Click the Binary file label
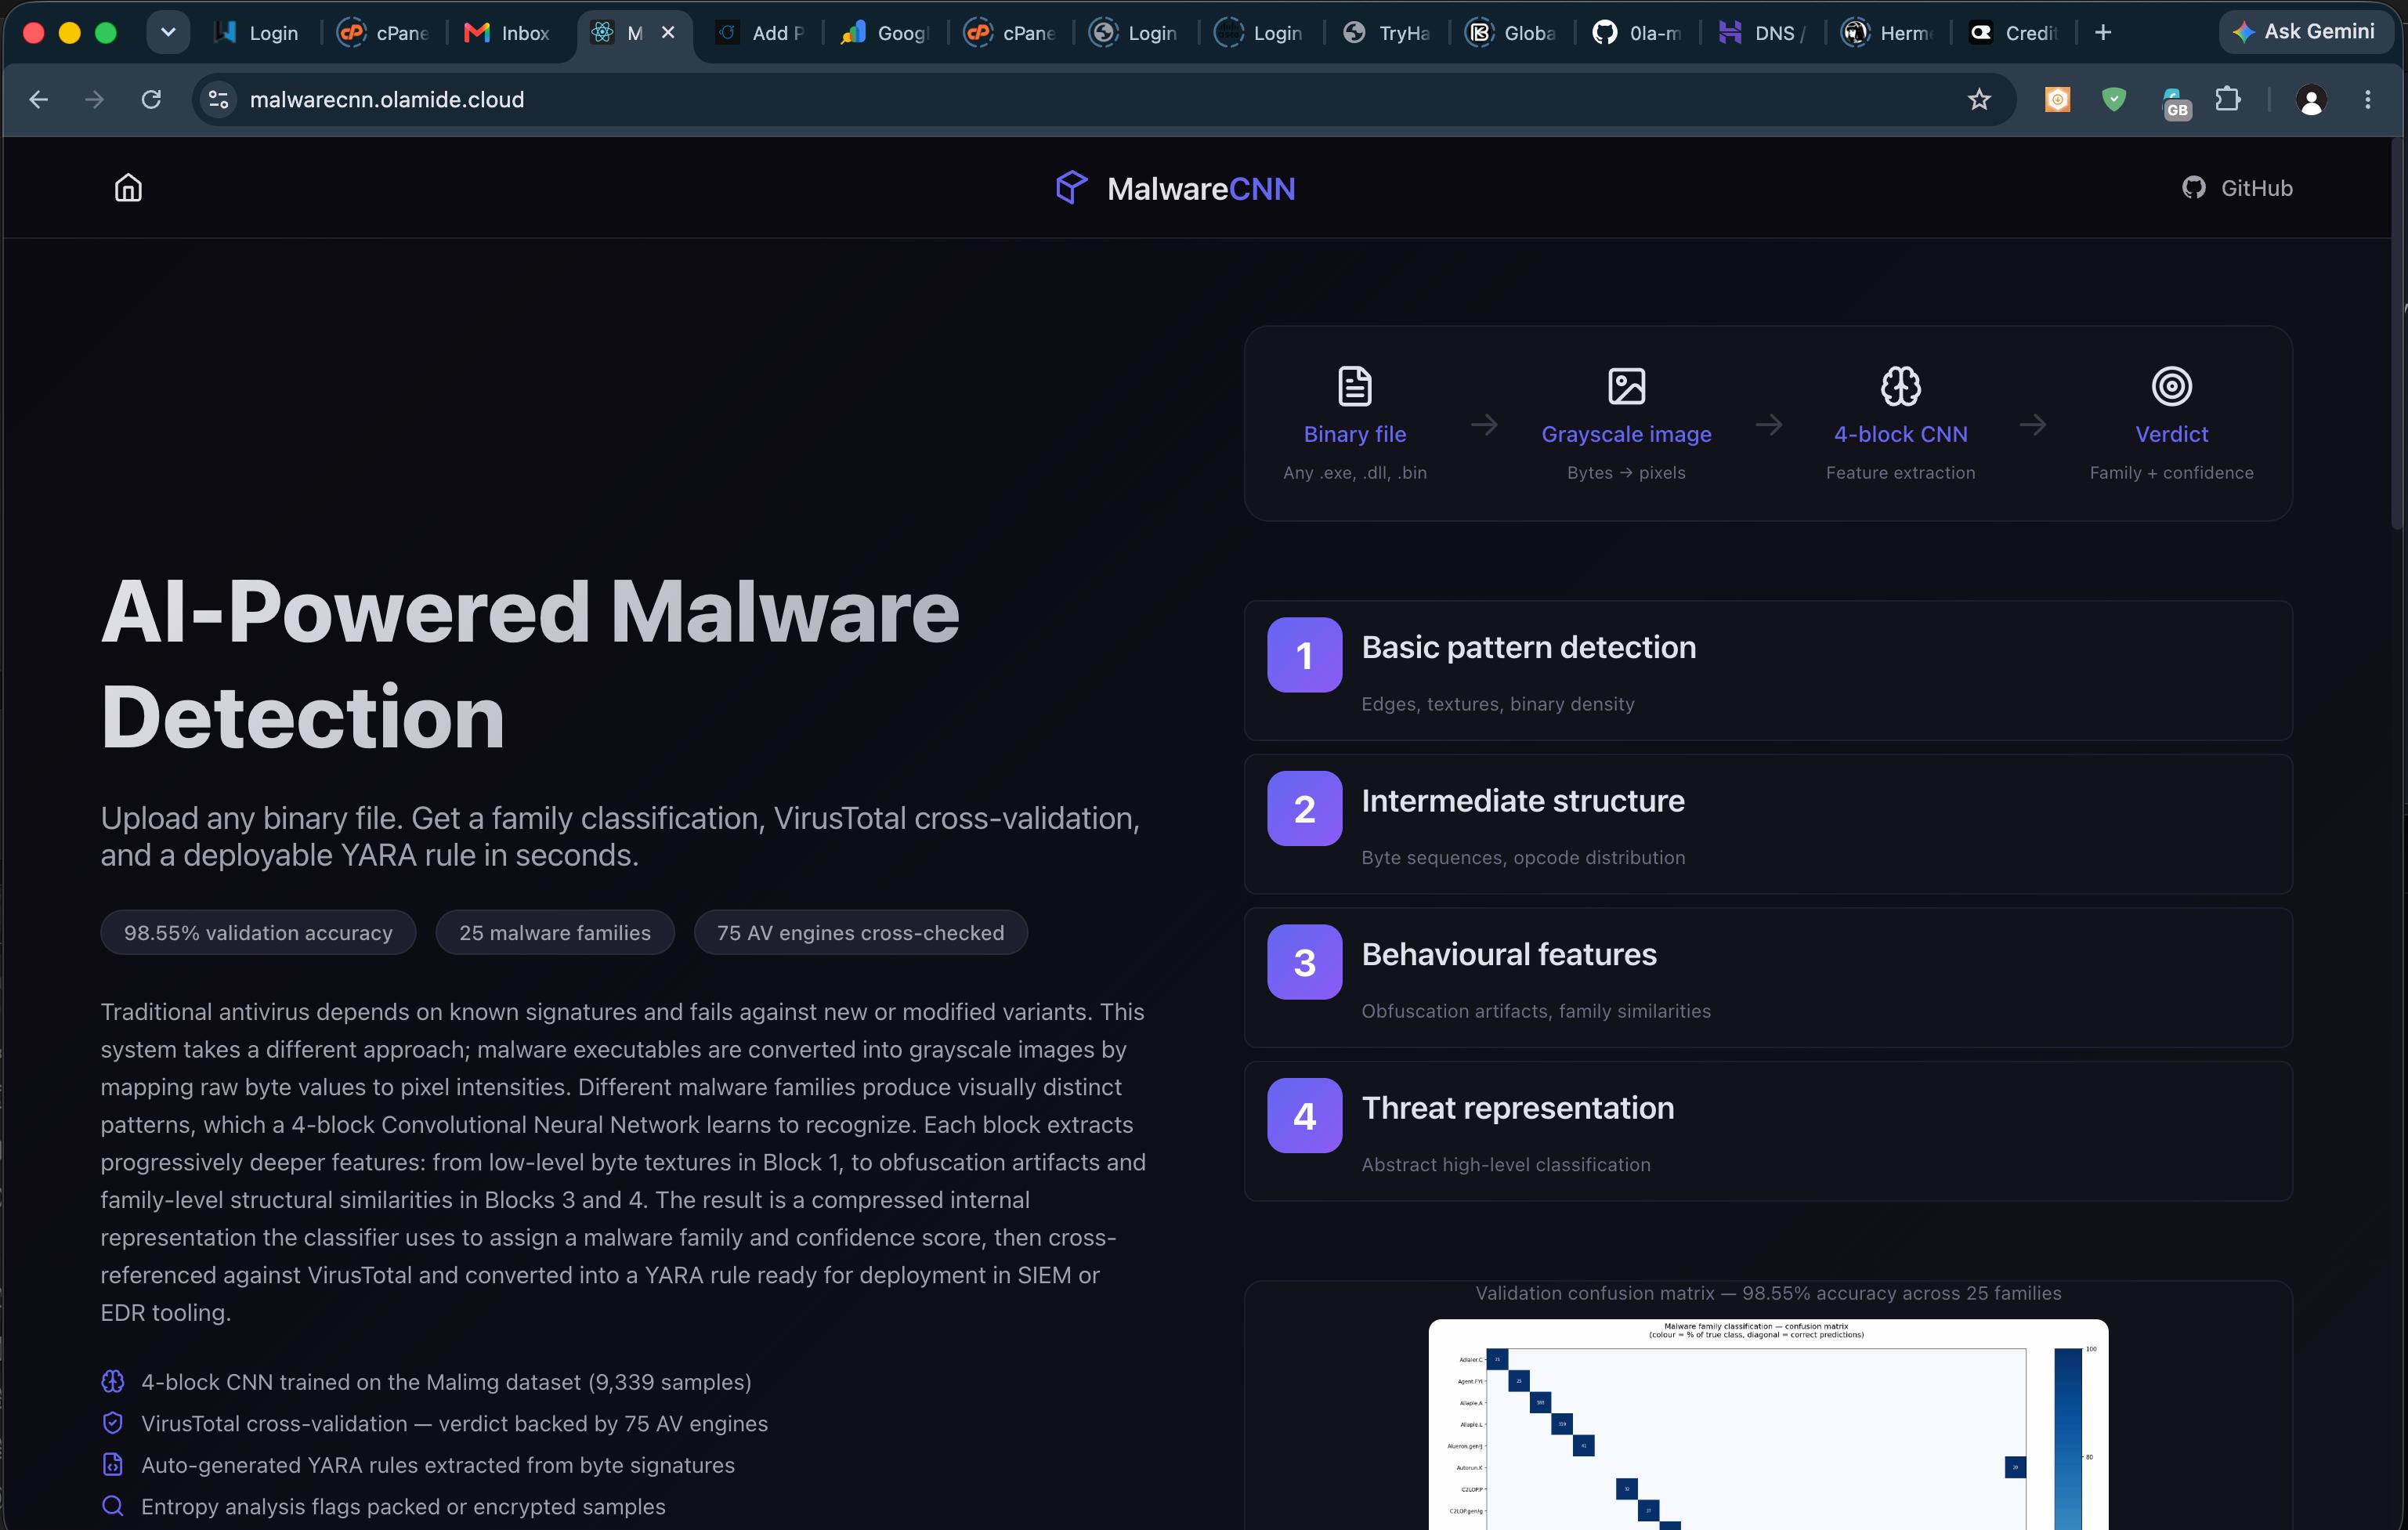2408x1530 pixels. (x=1355, y=434)
